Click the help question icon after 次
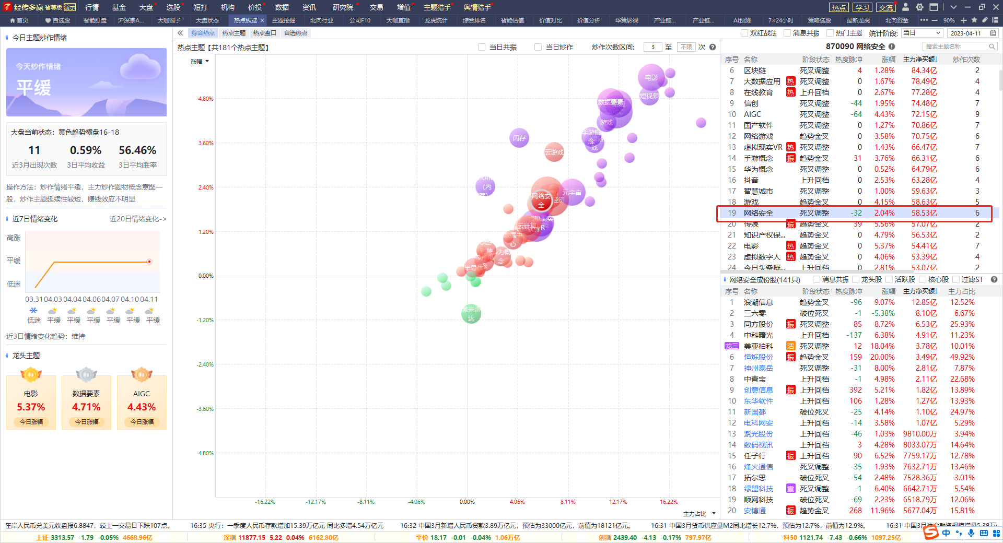 click(713, 47)
